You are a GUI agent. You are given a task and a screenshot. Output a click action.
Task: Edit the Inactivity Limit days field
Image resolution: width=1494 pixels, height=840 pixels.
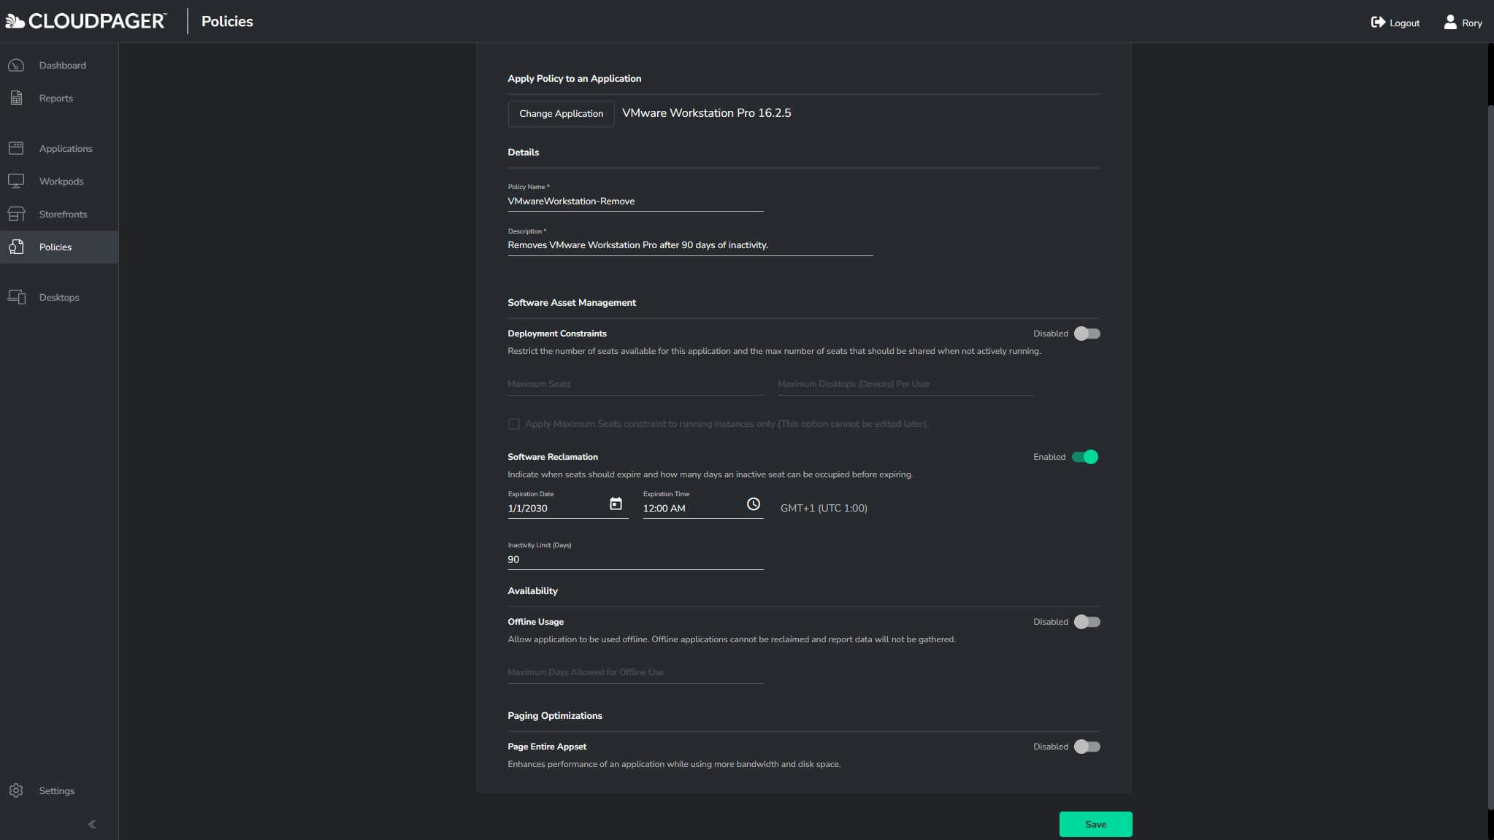click(x=635, y=560)
